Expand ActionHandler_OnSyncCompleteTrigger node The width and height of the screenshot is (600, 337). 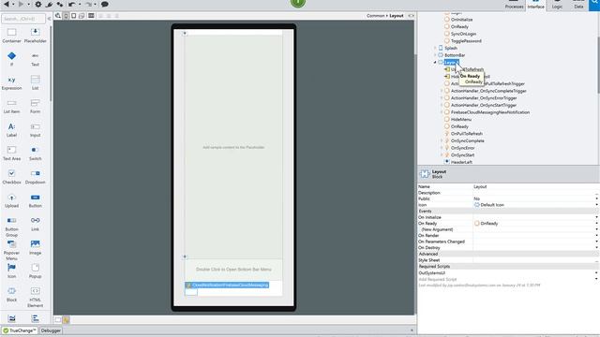click(x=442, y=91)
